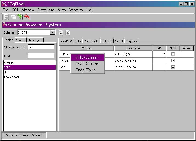Screen dimensions: 196x141
Task: Open the SQL-Window menu
Action: (x=23, y=10)
